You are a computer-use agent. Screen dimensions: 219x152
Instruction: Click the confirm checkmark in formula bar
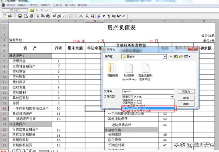pyautogui.click(x=47, y=10)
